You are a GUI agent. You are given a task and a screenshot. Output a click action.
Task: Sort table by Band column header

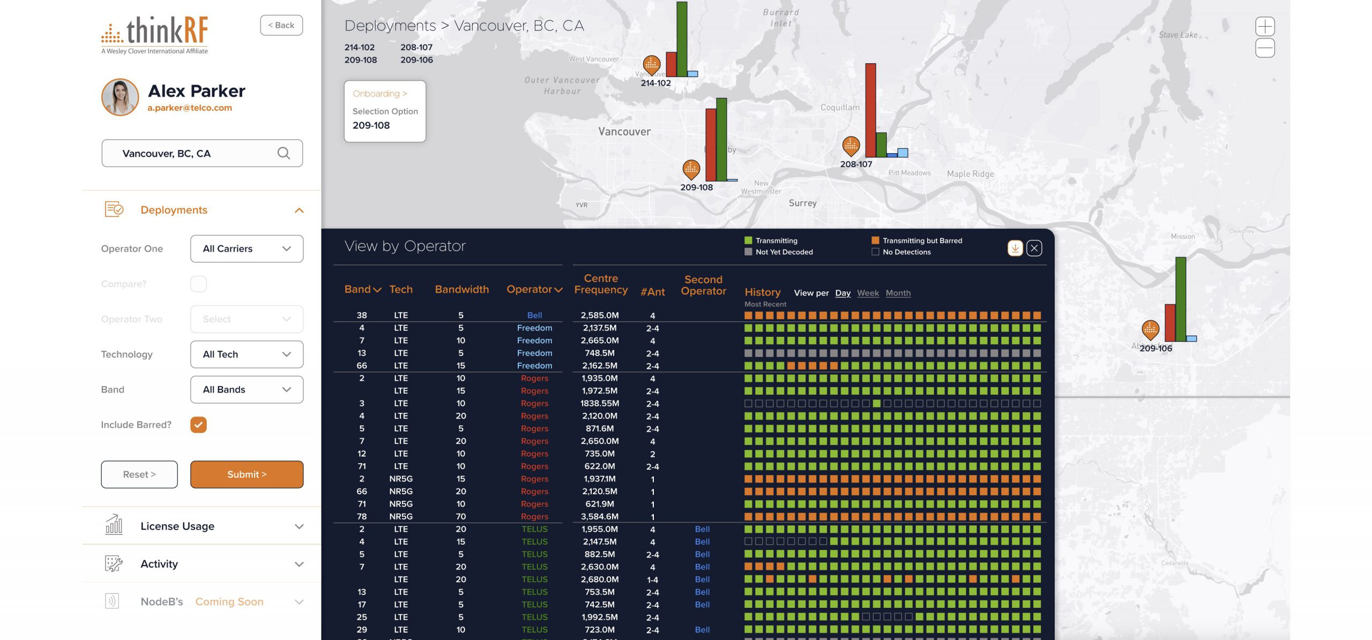[x=363, y=289]
